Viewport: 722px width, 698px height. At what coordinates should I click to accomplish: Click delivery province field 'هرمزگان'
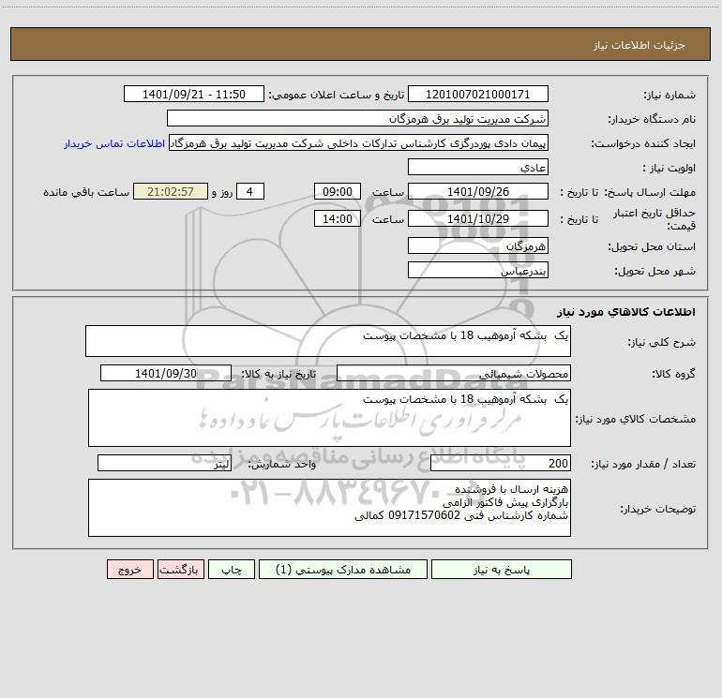coord(478,245)
